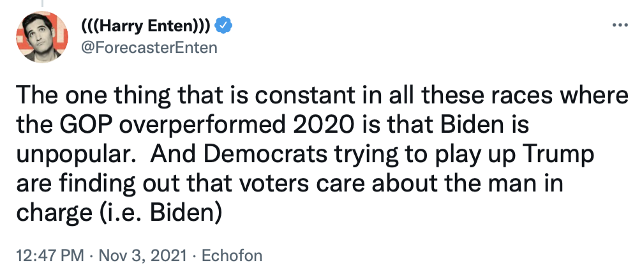Open the three-dot more options menu
Image resolution: width=642 pixels, height=277 pixels.
tap(620, 25)
